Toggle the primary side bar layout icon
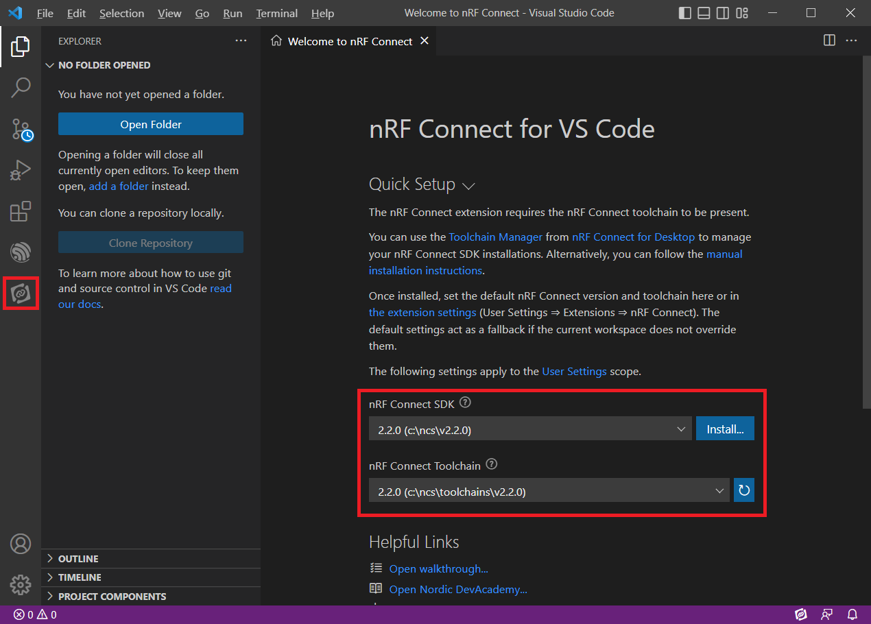 tap(685, 13)
